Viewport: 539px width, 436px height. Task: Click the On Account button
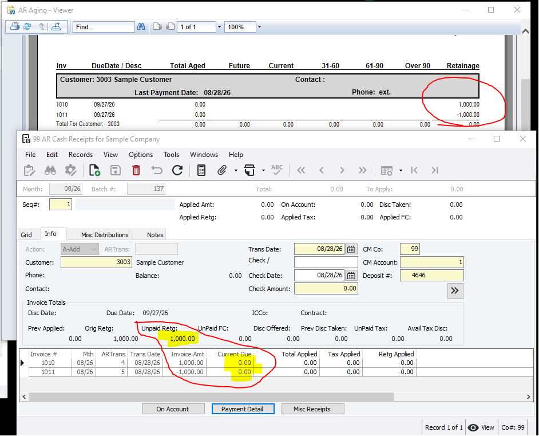pyautogui.click(x=173, y=409)
